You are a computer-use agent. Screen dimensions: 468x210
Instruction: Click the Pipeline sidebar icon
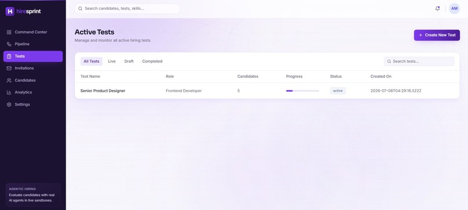click(x=9, y=44)
